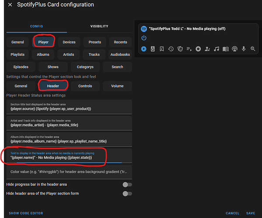Open the Tracks music note icon
The width and height of the screenshot is (262, 218).
point(217,49)
